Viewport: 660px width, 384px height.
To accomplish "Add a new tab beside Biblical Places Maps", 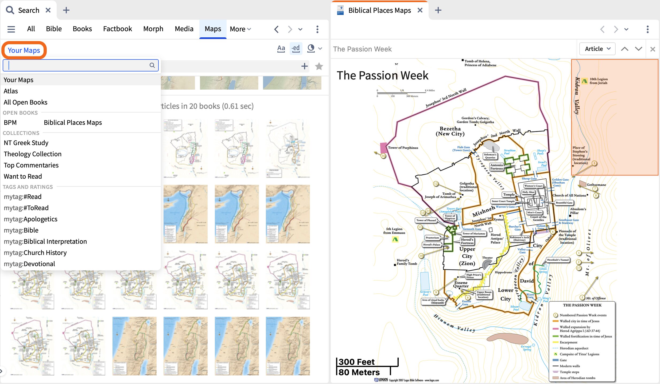I will click(x=438, y=10).
